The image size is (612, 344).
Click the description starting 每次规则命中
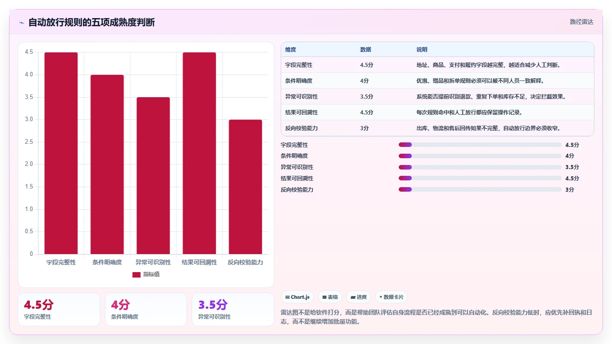470,113
